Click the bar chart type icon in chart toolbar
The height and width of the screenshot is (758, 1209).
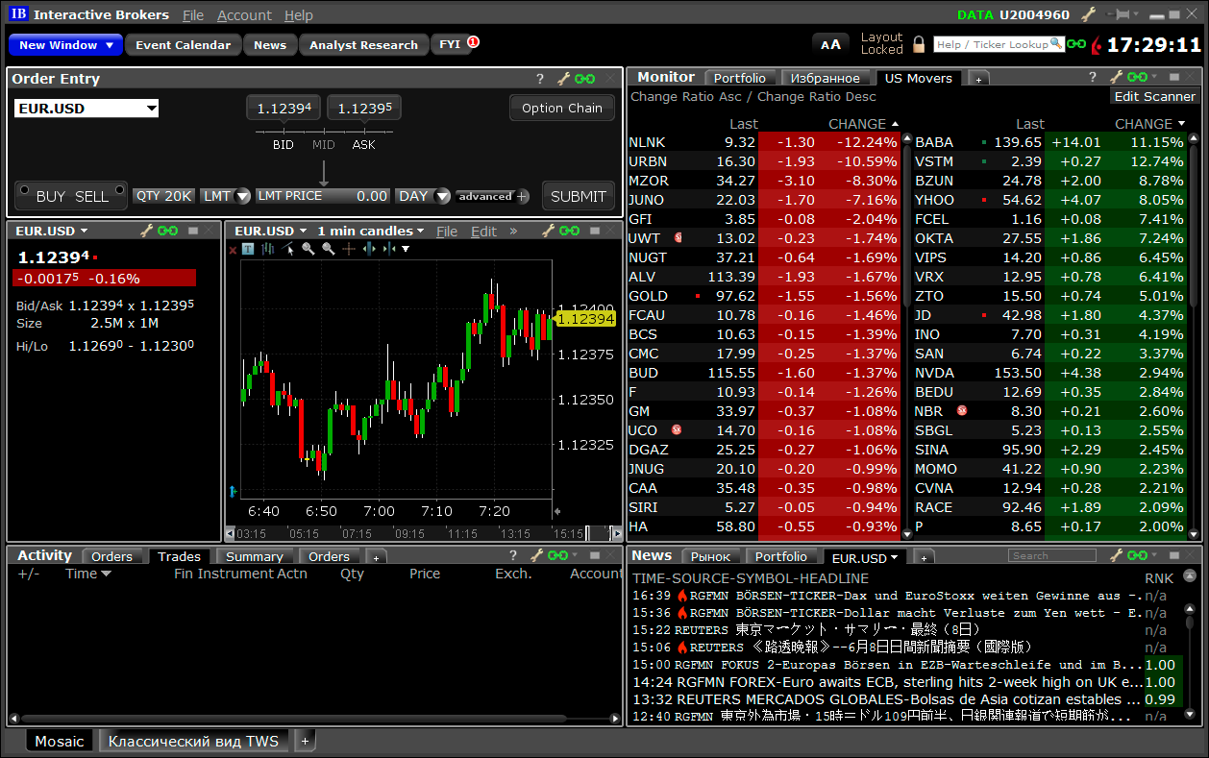pyautogui.click(x=268, y=249)
